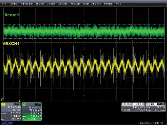Select the 205 mV trigger level value
This screenshot has width=167, height=125.
[x=161, y=107]
